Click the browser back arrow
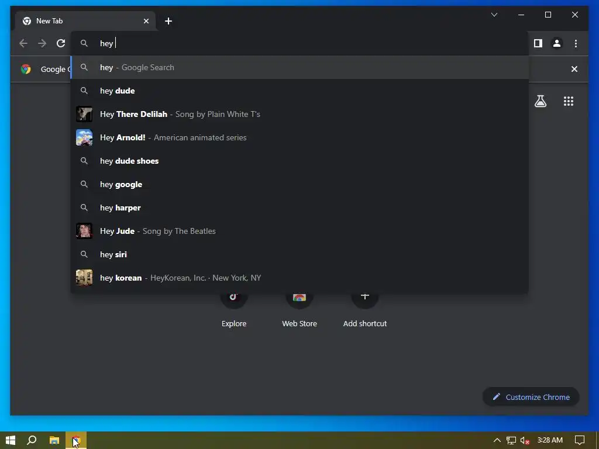The height and width of the screenshot is (449, 599). 23,43
